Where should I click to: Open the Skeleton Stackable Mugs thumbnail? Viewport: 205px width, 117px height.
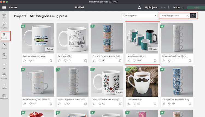177,38
